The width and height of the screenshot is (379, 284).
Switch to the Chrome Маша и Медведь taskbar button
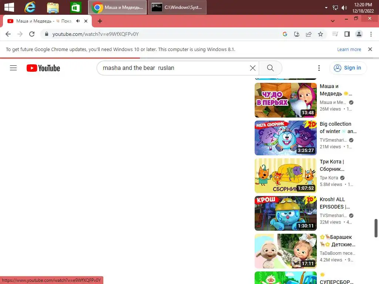pyautogui.click(x=117, y=7)
